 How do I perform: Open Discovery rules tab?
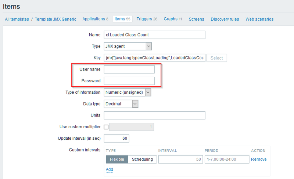coord(225,19)
